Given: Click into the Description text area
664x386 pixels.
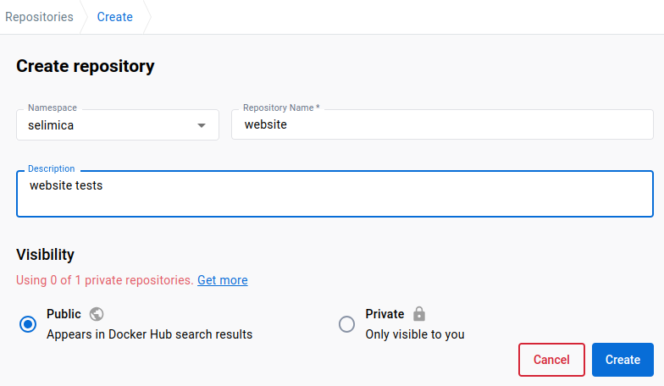Looking at the screenshot, I should [335, 194].
